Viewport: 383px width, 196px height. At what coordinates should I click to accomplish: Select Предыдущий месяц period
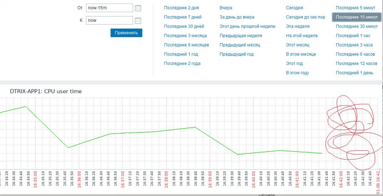tap(239, 45)
